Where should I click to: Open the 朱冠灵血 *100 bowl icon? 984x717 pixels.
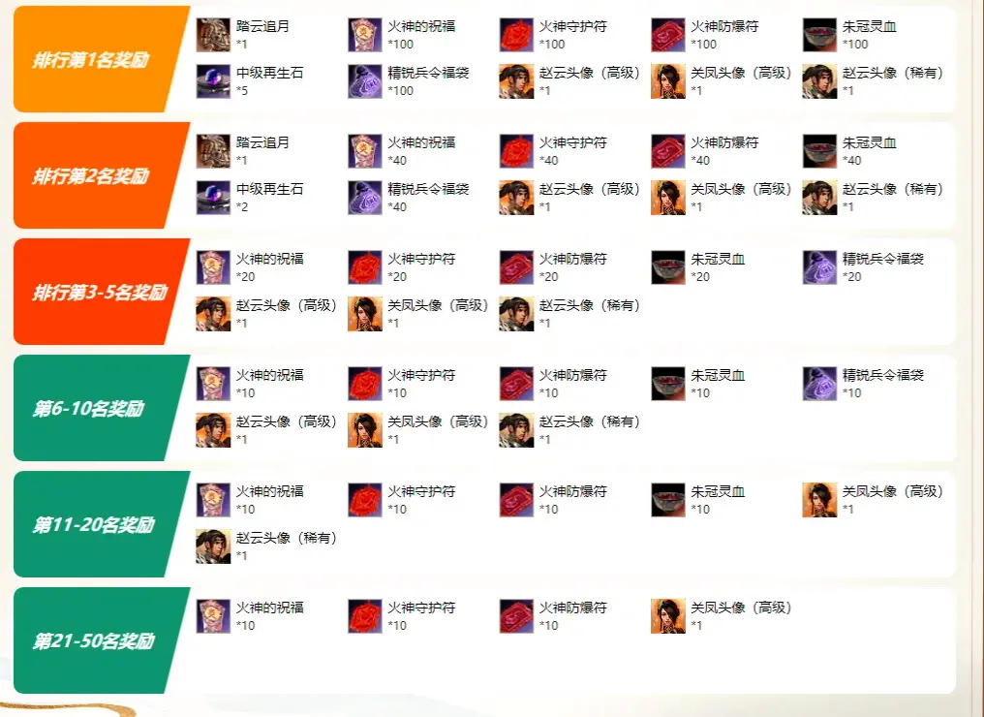[819, 35]
